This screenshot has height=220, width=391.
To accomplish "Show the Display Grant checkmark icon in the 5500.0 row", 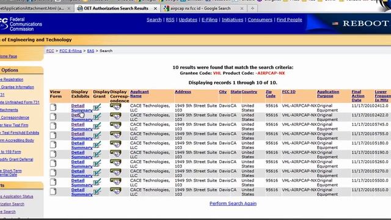I will coord(97,182).
